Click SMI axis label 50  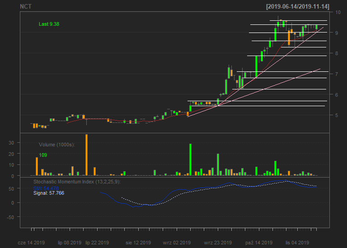coord(11,189)
